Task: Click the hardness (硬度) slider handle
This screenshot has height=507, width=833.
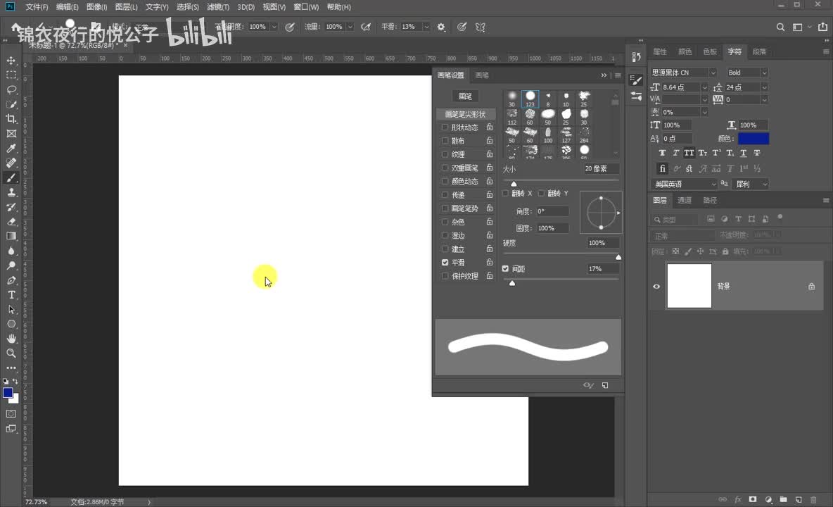Action: pos(618,257)
